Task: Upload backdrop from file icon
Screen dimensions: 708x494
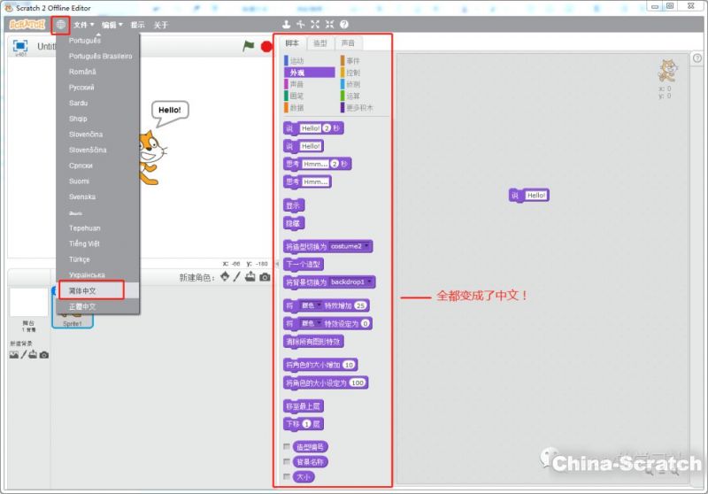Action: point(33,355)
